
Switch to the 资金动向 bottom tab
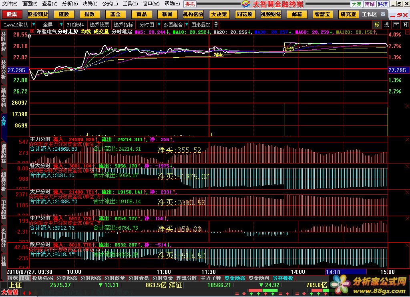[x=259, y=278]
